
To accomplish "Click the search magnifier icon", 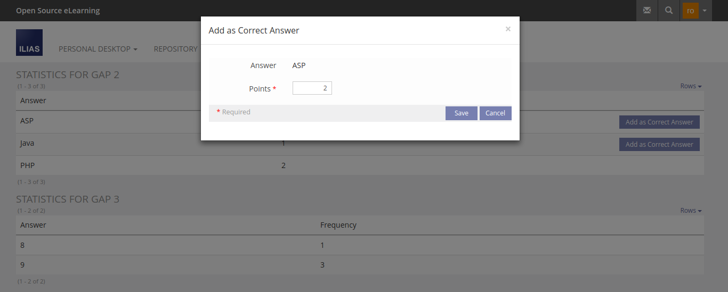I will point(669,11).
